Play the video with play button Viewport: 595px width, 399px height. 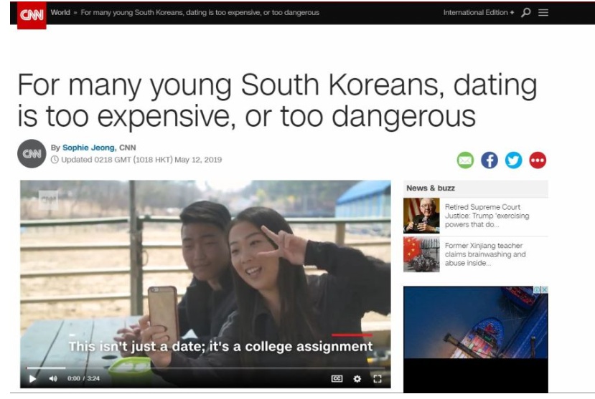tap(32, 378)
